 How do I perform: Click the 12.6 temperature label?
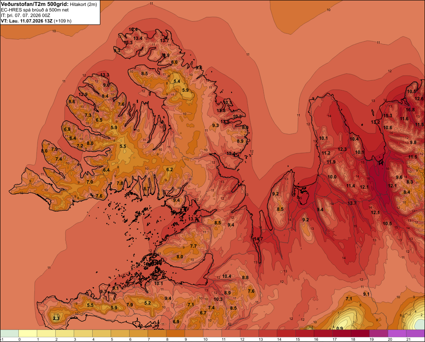419,99
